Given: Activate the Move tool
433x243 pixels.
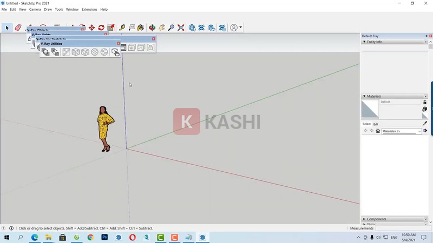Looking at the screenshot, I should tap(91, 28).
